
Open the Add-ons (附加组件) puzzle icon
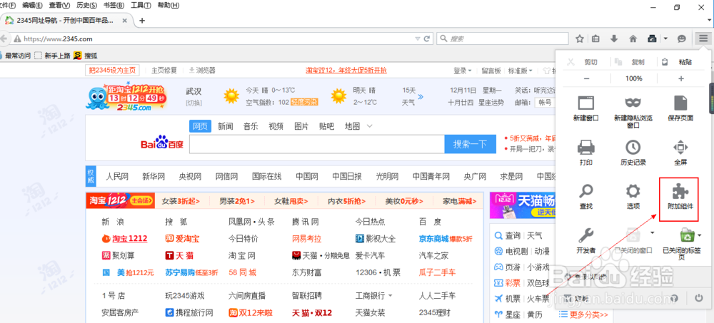pyautogui.click(x=680, y=192)
